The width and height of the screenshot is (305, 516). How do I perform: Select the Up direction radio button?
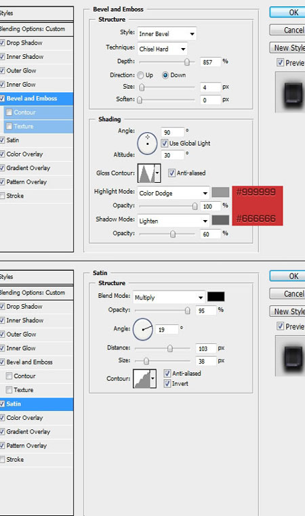tap(141, 75)
